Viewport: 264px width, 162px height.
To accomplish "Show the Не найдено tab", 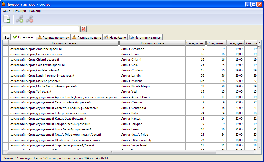I will pyautogui.click(x=115, y=37).
